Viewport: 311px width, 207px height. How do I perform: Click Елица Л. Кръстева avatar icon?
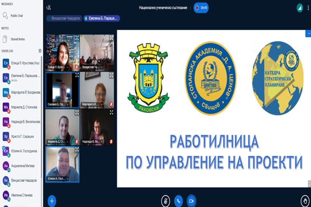tap(6, 63)
